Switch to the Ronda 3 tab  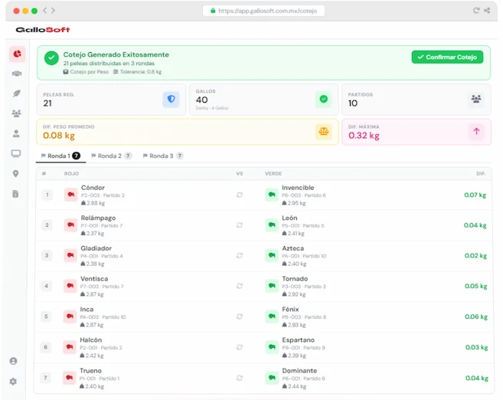click(x=163, y=156)
